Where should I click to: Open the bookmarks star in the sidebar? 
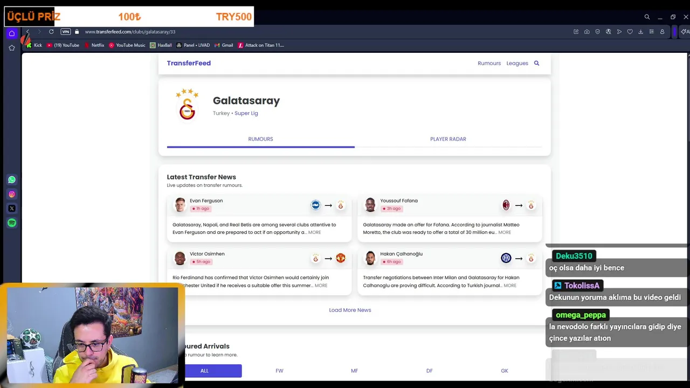pos(12,48)
